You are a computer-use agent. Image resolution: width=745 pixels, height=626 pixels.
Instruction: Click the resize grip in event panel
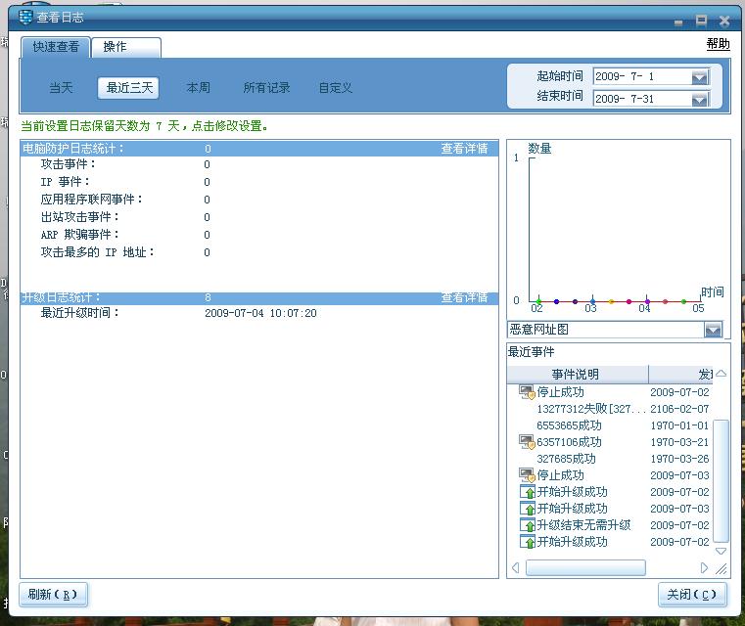[x=722, y=568]
